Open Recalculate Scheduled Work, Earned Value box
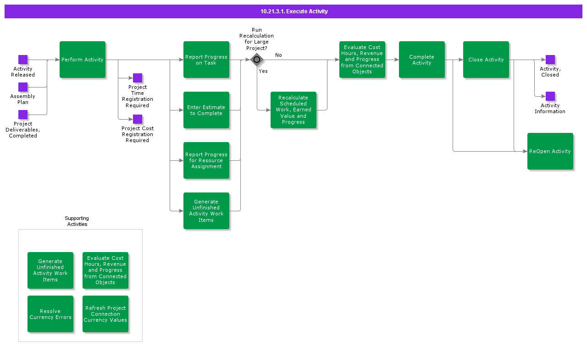 tap(293, 110)
